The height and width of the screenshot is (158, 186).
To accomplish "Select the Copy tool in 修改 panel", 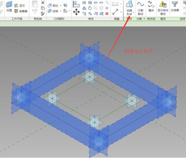I will click(84, 14).
